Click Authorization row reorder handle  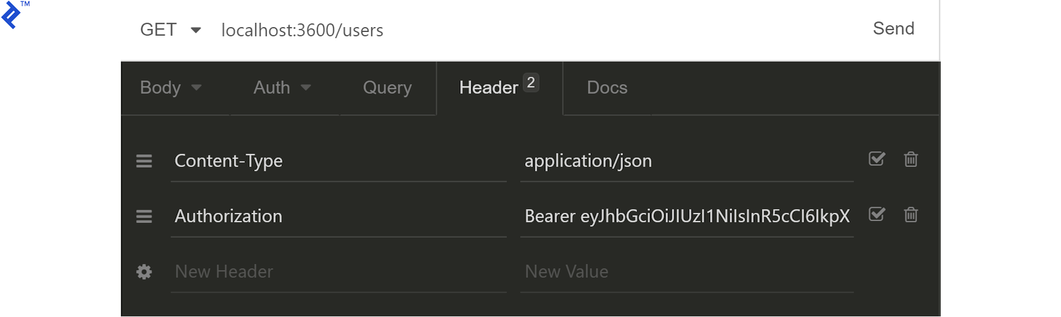(x=144, y=217)
